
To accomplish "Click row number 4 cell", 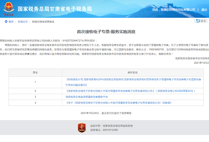I will (35, 103).
